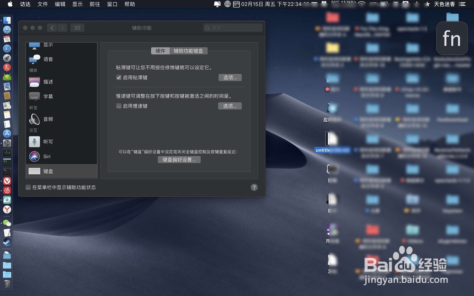This screenshot has width=474, height=296.
Task: Click the display mirroring icon in menu bar
Action: point(217,4)
